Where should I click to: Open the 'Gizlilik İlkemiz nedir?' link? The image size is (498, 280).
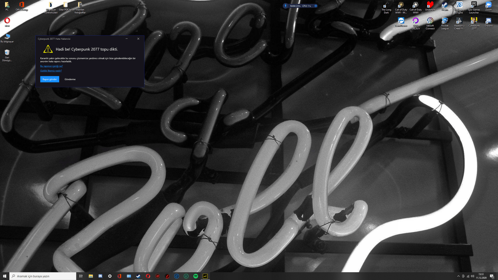pyautogui.click(x=51, y=71)
